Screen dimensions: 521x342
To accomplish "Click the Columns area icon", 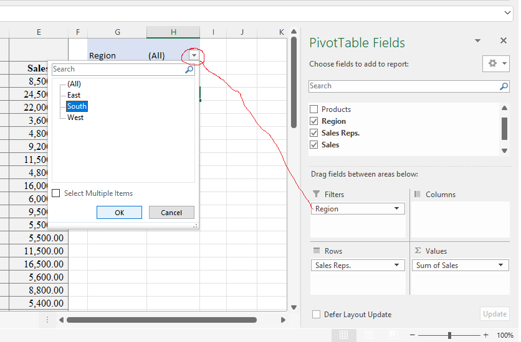I will click(x=418, y=194).
